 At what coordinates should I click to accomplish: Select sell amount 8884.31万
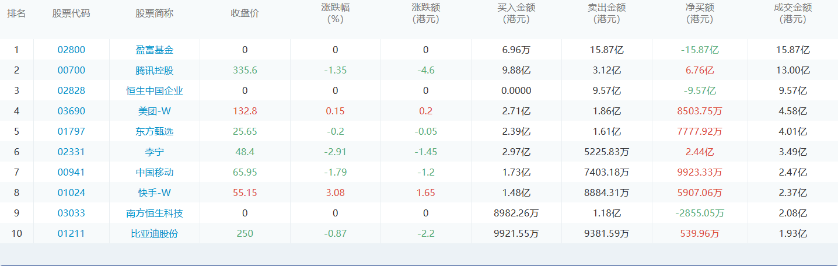[x=606, y=193]
